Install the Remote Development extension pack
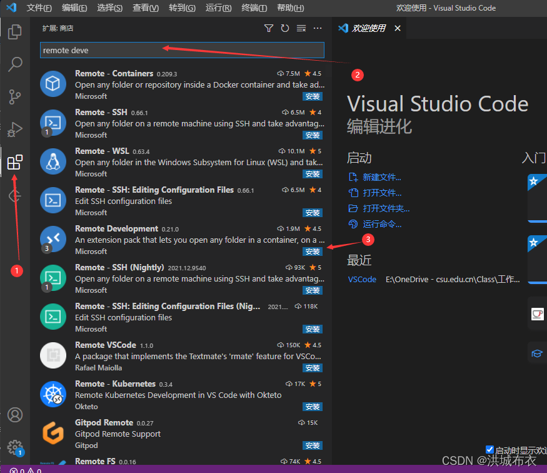This screenshot has width=547, height=473. (312, 252)
